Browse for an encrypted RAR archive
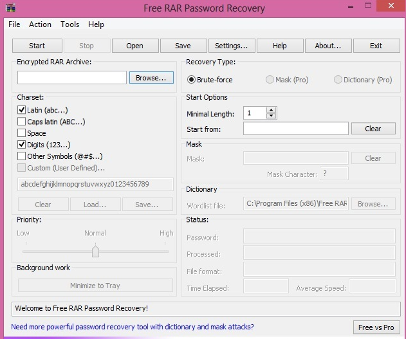Viewport: 406px width, 339px height. 151,78
